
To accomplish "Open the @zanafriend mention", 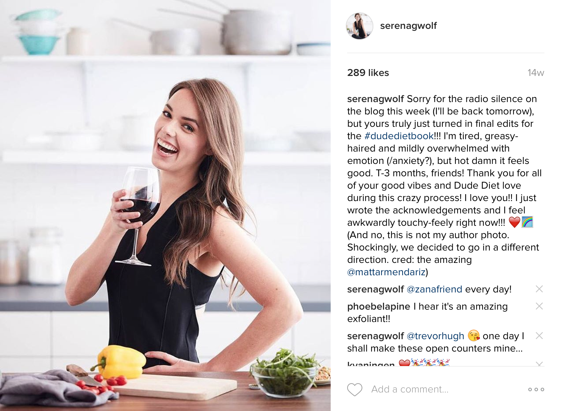I will coord(434,289).
